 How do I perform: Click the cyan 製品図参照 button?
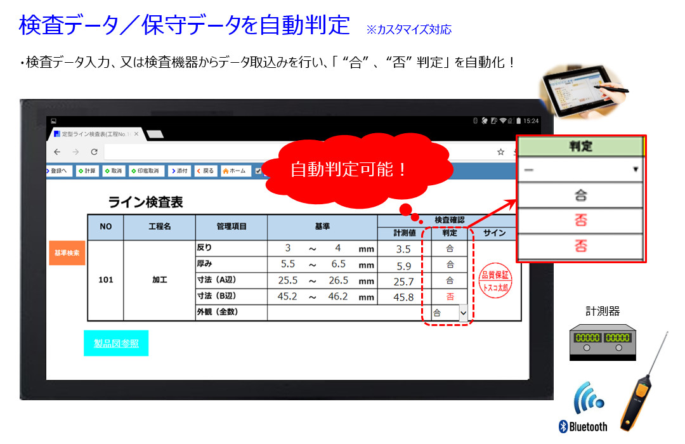116,343
